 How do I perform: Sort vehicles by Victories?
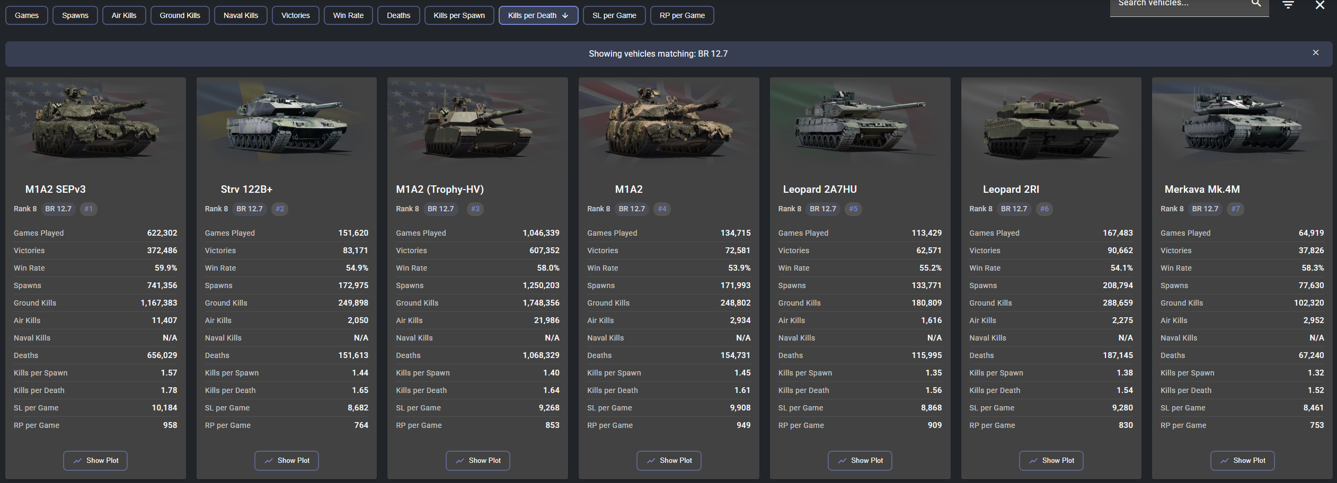296,15
